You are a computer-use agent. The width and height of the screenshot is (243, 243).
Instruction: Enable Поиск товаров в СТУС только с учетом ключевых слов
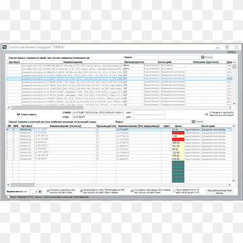click(9, 197)
